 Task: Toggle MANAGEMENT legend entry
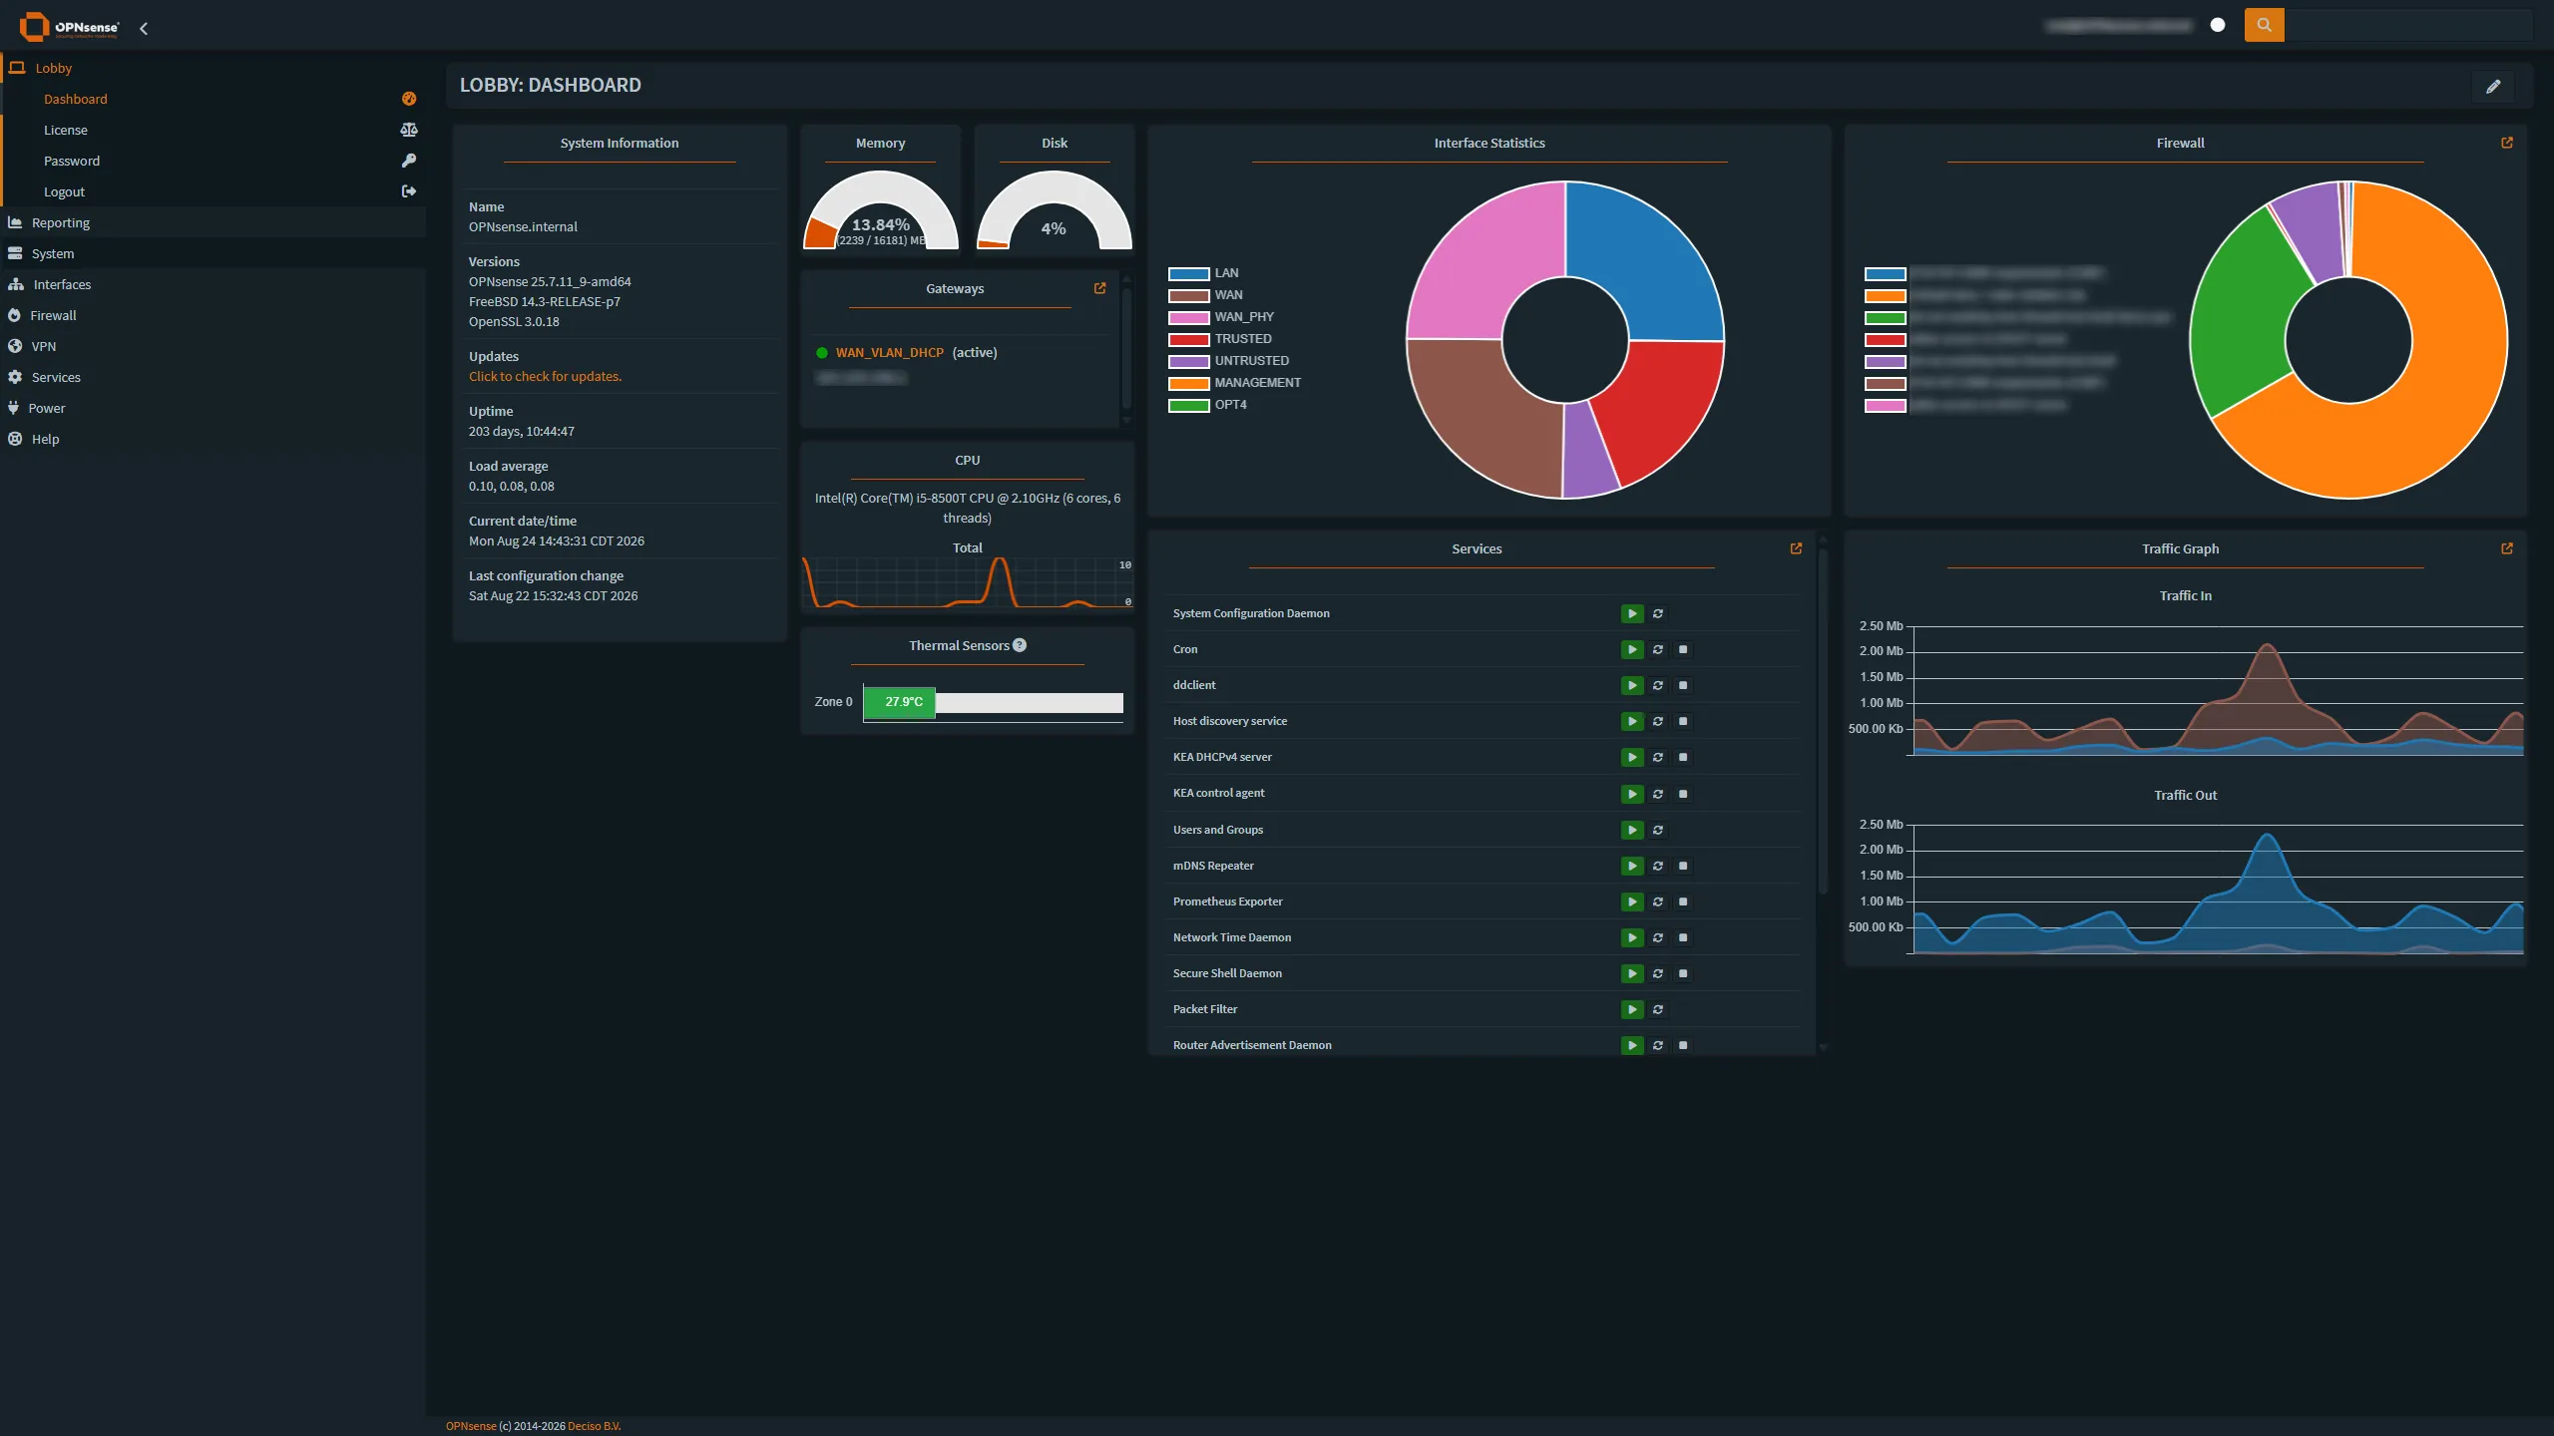coord(1235,383)
